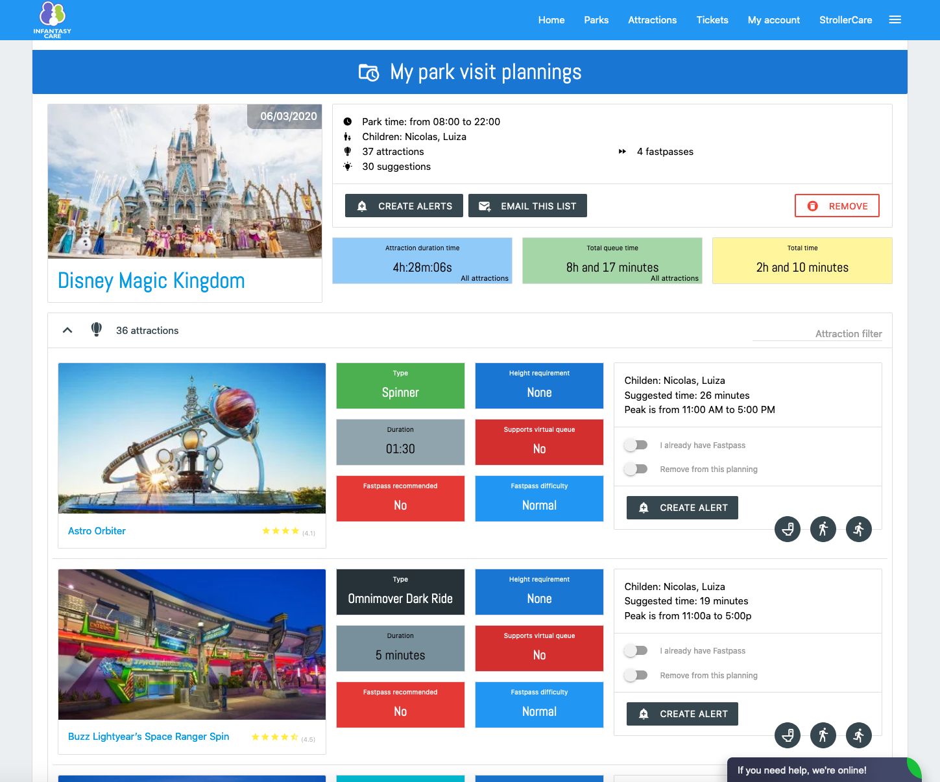Click the walking person icon for Buzz Lightyear ride
The width and height of the screenshot is (940, 782).
click(x=823, y=735)
